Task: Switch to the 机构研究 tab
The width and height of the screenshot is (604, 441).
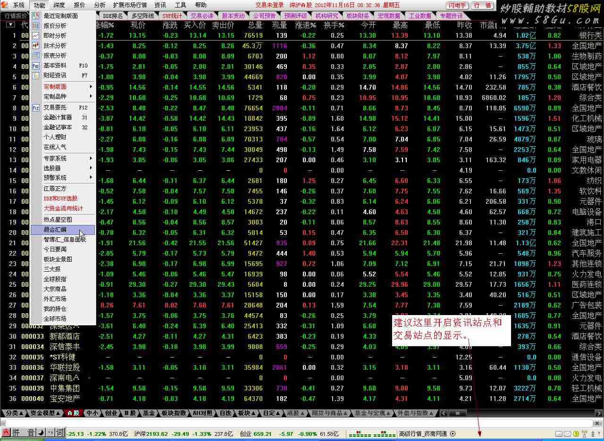Action: [327, 16]
